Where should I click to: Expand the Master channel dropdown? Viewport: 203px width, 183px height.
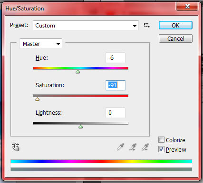point(41,44)
